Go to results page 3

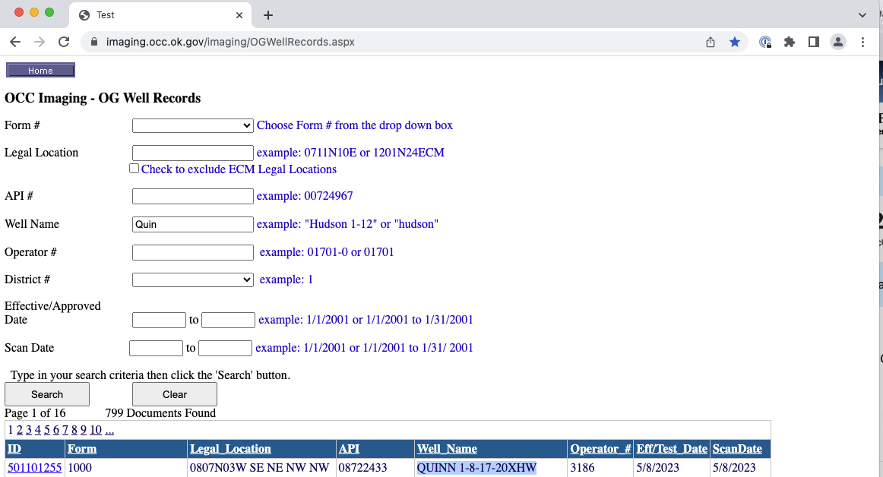coord(29,430)
